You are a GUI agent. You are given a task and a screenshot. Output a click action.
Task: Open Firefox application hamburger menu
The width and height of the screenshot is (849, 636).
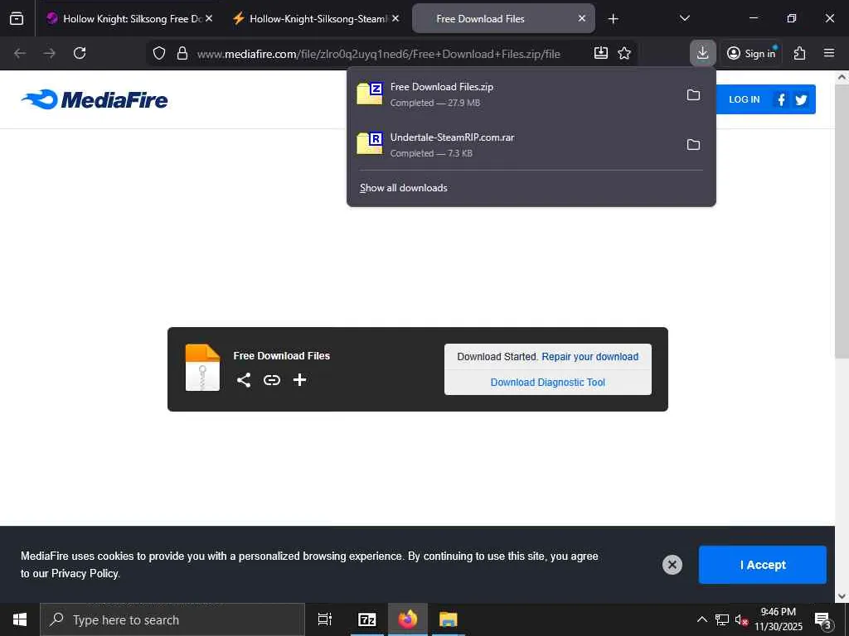(829, 53)
